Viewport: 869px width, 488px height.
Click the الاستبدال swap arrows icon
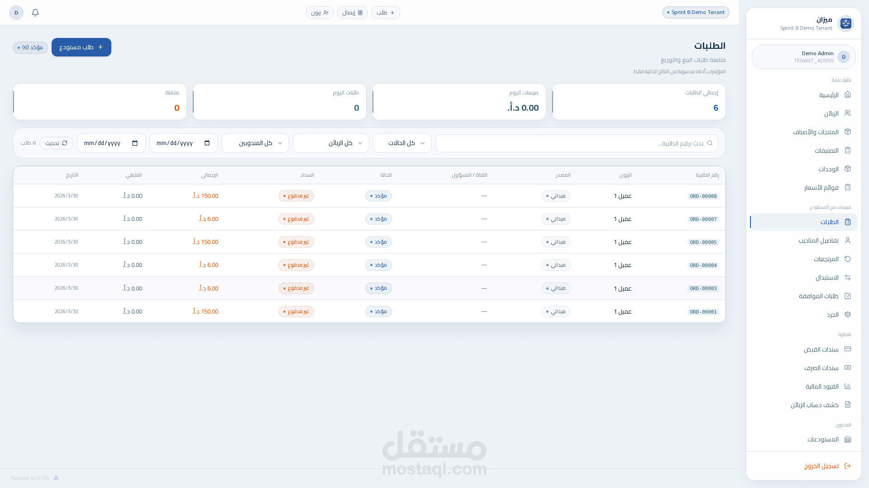click(848, 277)
